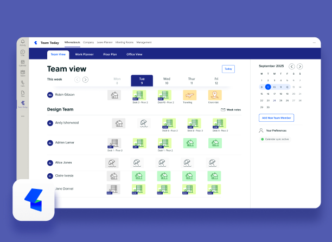Select Thur 11 column header

pos(191,81)
